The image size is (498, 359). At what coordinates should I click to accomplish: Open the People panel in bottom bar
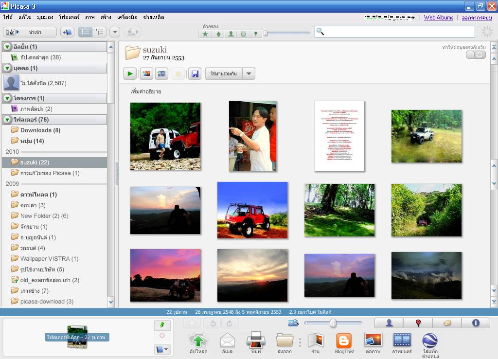(389, 323)
